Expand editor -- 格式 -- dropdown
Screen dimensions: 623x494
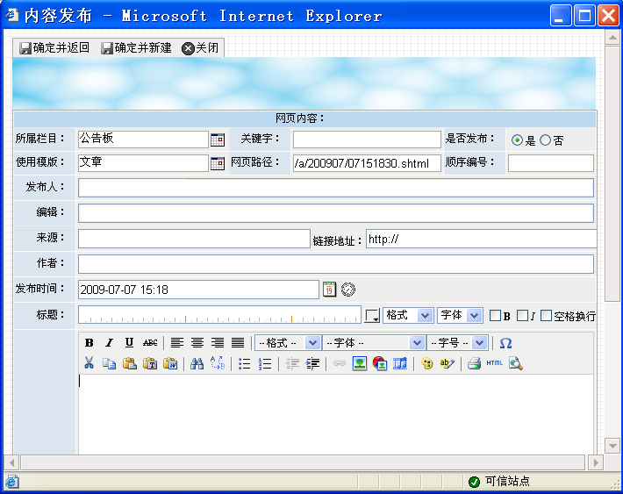pyautogui.click(x=287, y=343)
